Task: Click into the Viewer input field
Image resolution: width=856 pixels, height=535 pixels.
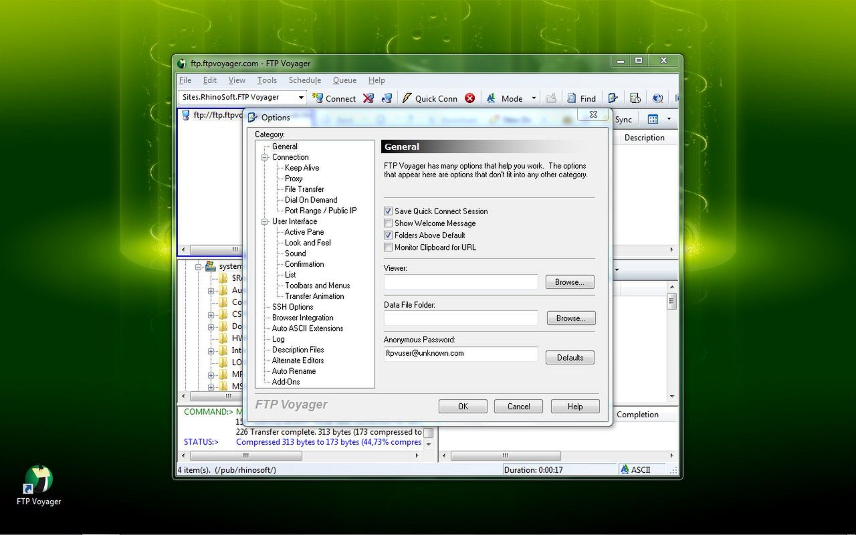Action: pyautogui.click(x=461, y=282)
